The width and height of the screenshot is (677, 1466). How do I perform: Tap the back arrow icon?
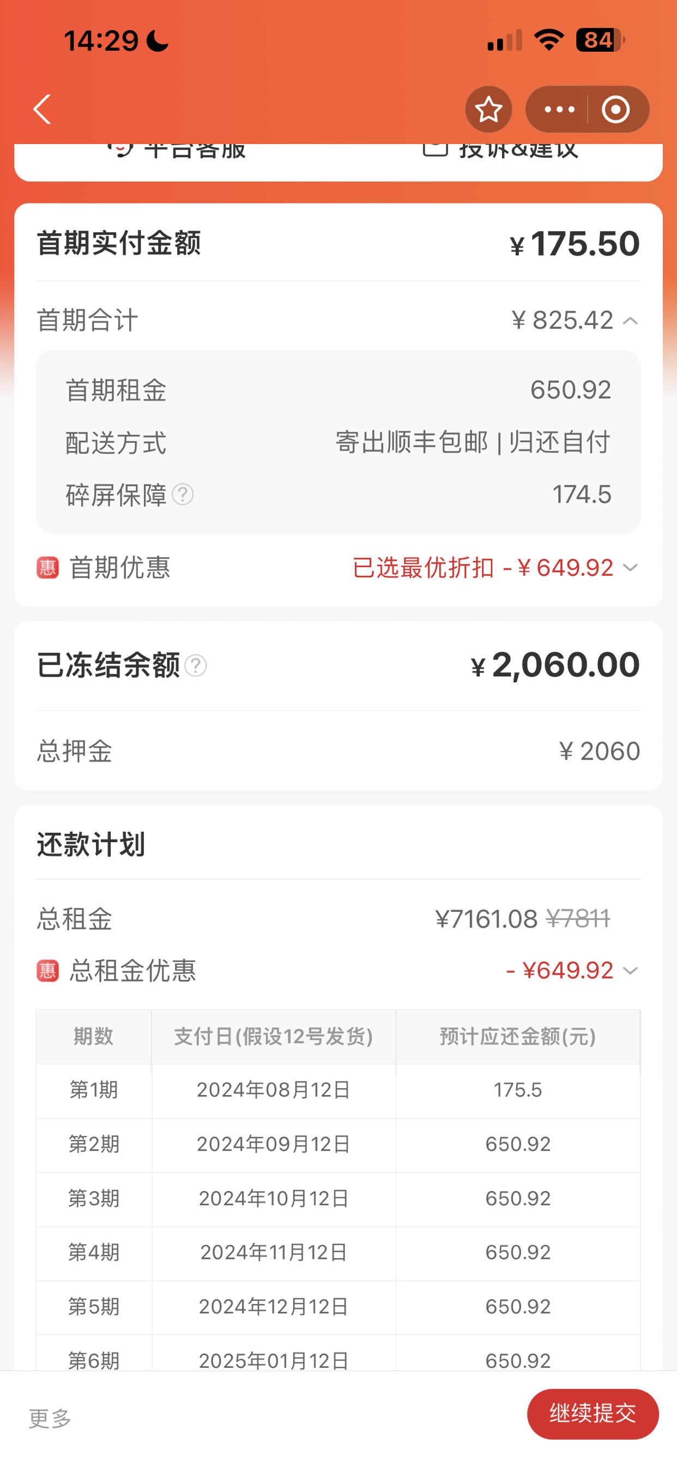[42, 109]
